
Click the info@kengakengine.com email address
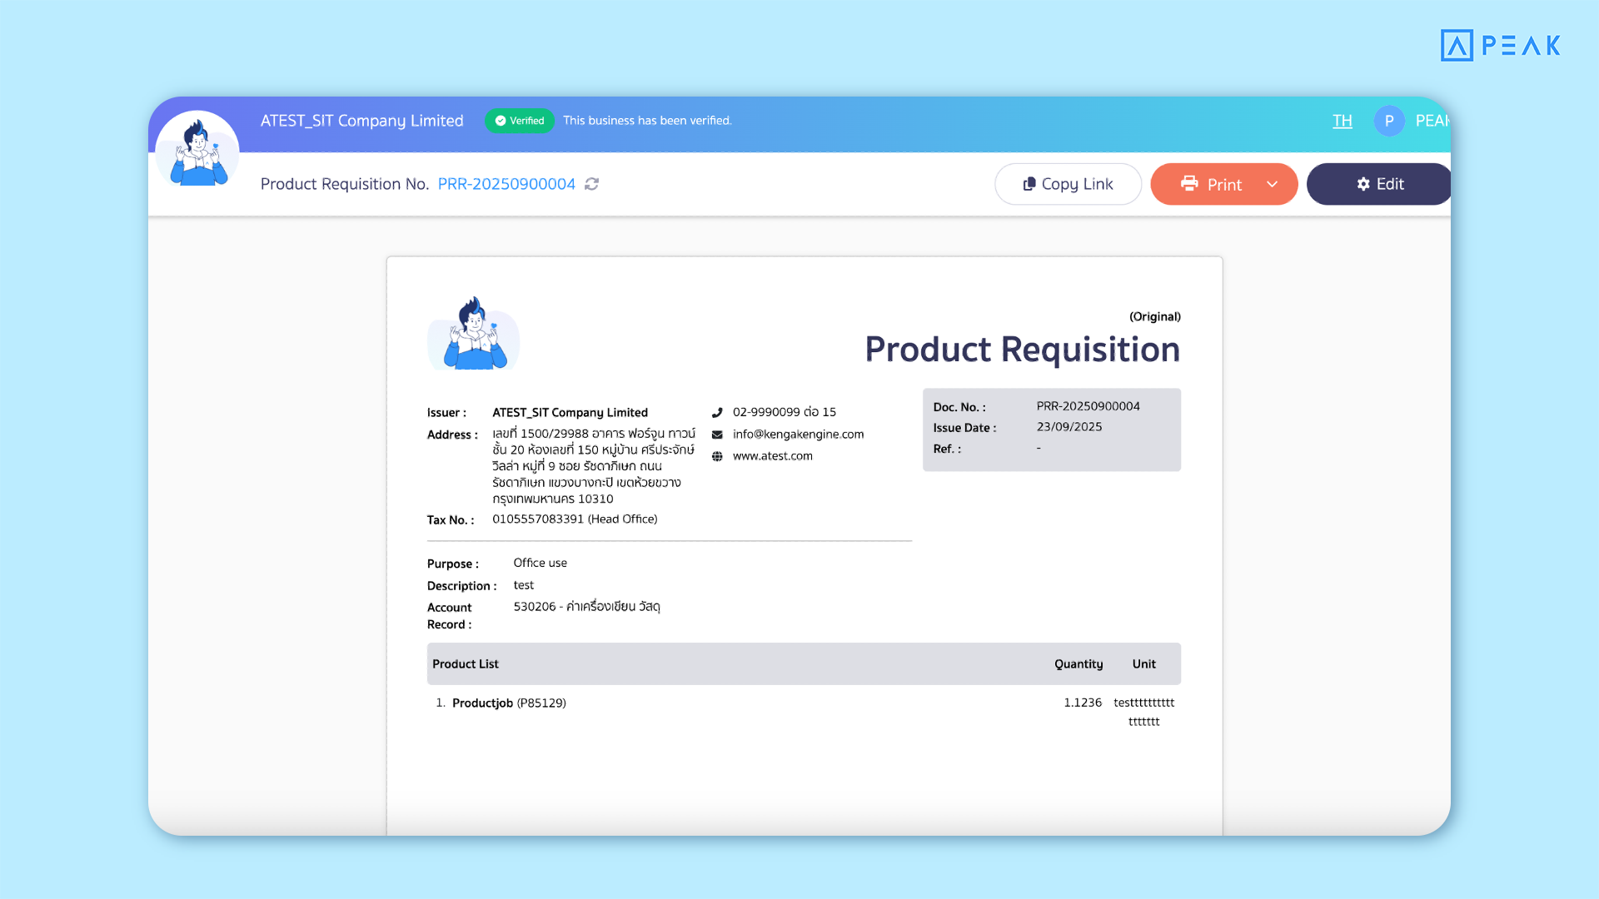tap(798, 435)
